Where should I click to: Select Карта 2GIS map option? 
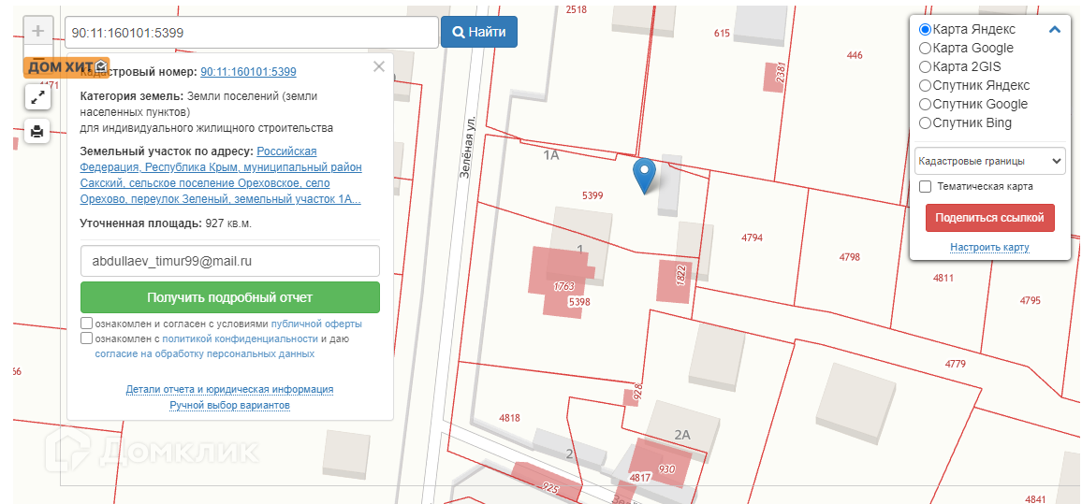926,67
